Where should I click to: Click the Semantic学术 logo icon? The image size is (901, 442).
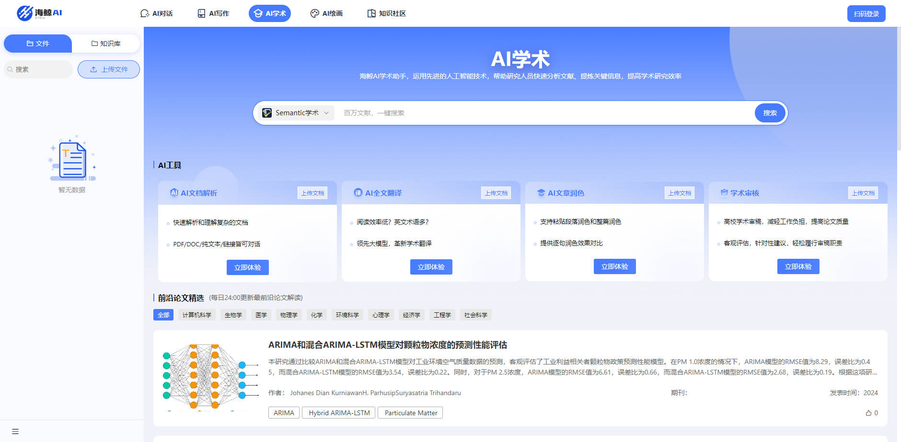[x=267, y=113]
